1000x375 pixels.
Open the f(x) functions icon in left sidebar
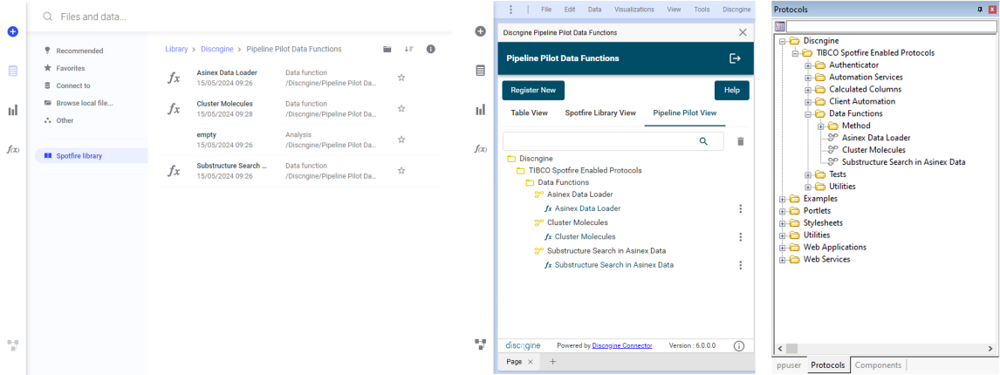pos(13,149)
